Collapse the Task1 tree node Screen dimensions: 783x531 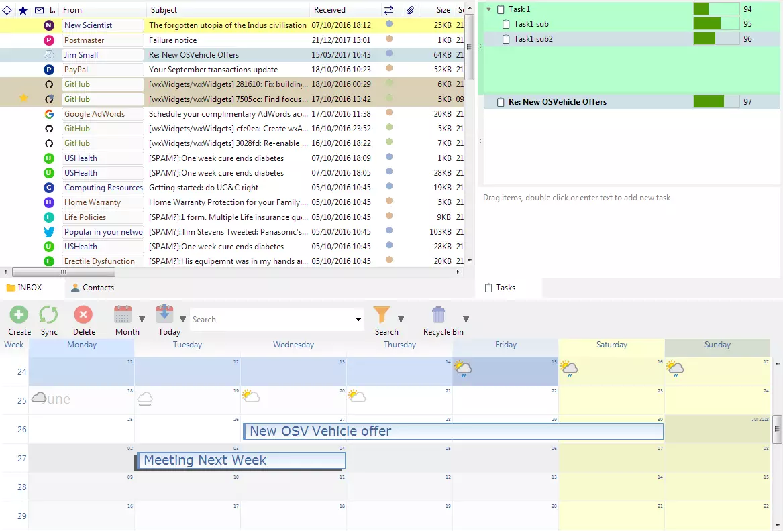(x=488, y=9)
